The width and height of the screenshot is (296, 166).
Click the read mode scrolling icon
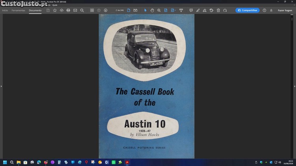181,10
